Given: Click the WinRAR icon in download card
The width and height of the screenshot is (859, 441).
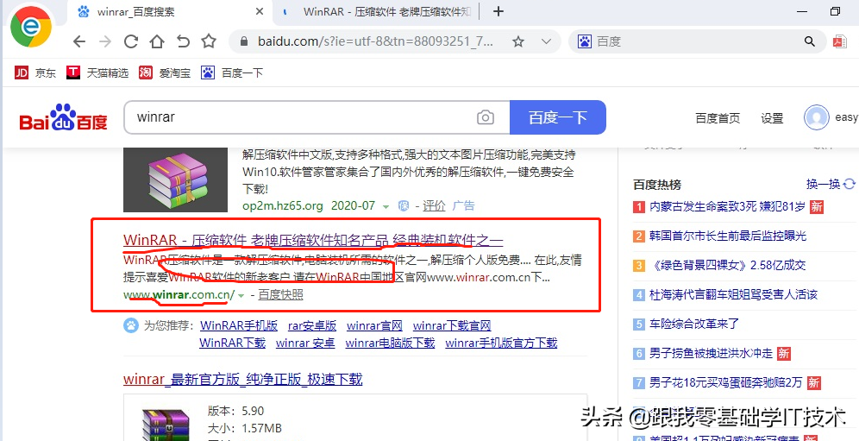Looking at the screenshot, I should coord(165,425).
